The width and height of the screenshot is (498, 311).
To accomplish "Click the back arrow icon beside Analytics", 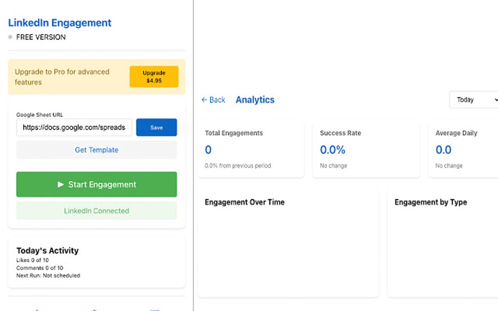I will 205,99.
